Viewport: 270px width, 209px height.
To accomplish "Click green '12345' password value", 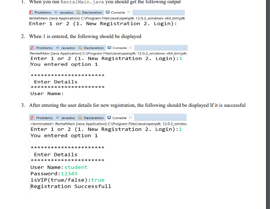I will point(69,174).
